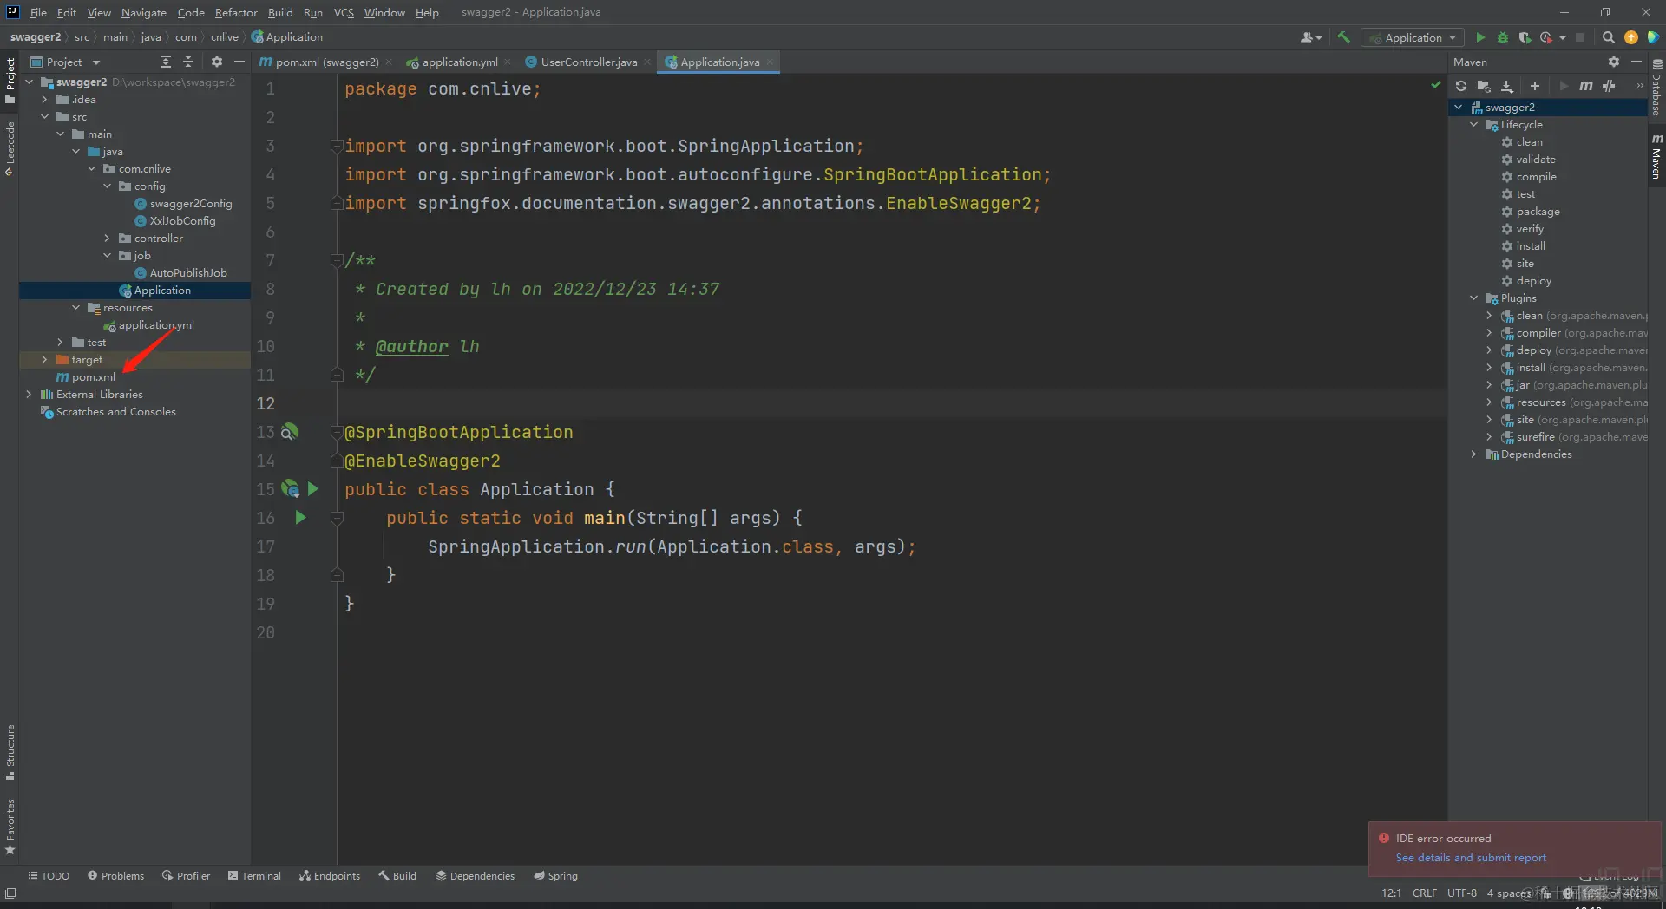Select the compile goal under Lifecycle
This screenshot has width=1666, height=909.
[x=1536, y=177]
